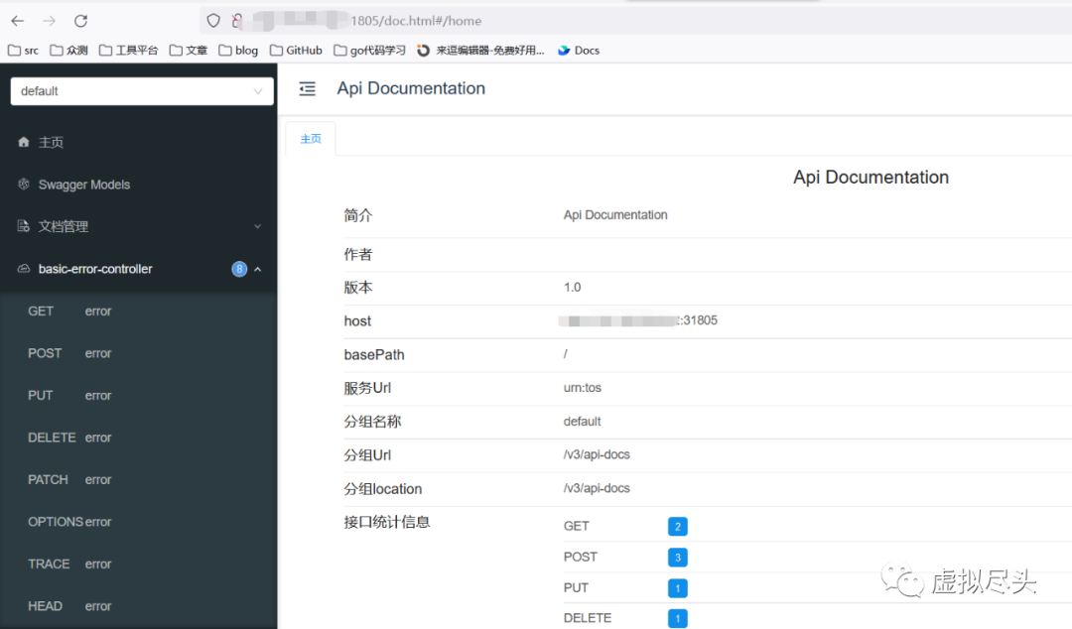Image resolution: width=1072 pixels, height=629 pixels.
Task: Open the GitHub bookmarks folder
Action: [296, 51]
